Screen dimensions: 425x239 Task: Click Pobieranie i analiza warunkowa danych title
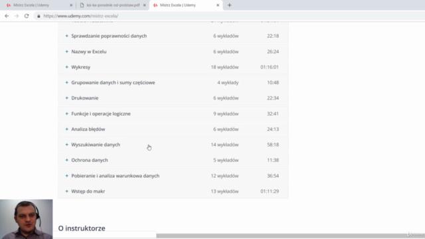point(115,175)
